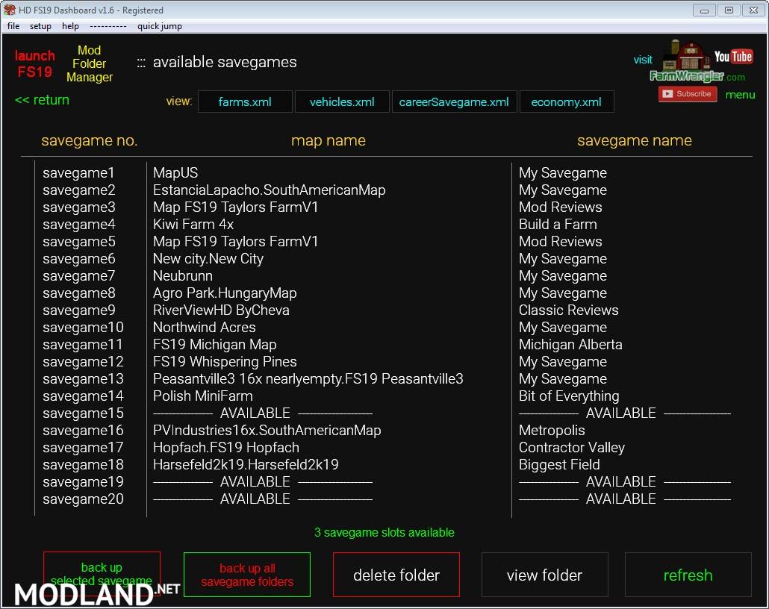View the careerSavegame.xml file
Image resolution: width=769 pixels, height=609 pixels.
coord(454,102)
